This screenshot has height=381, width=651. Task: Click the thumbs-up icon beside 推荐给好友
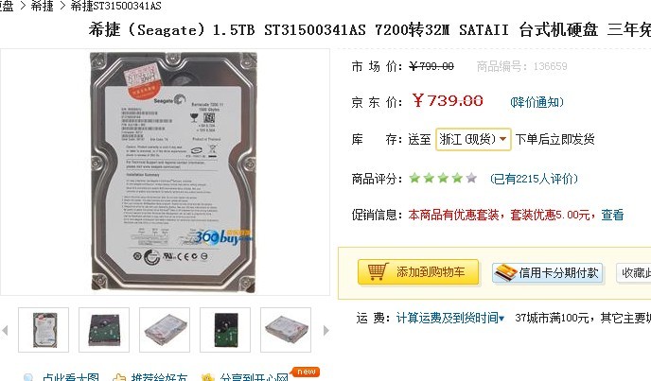(119, 377)
